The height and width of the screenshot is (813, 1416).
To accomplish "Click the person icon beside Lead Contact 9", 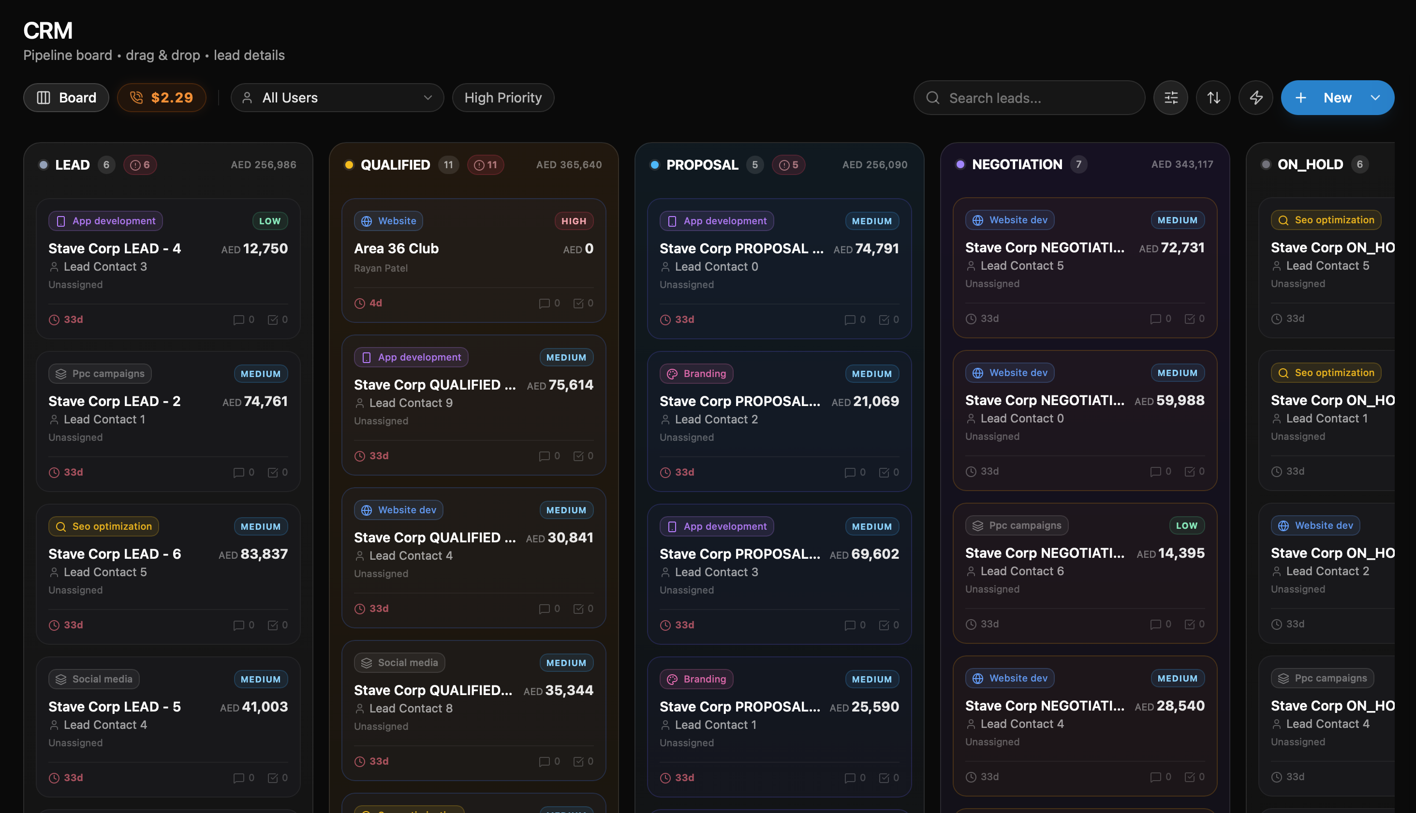I will (x=360, y=403).
